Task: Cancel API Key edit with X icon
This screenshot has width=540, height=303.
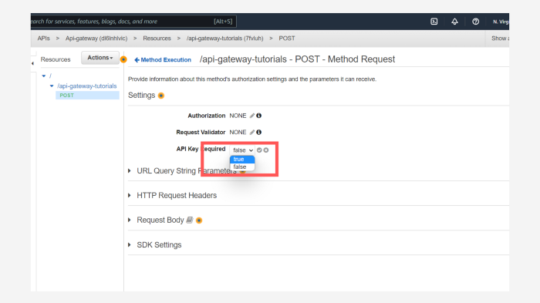Action: [x=266, y=150]
